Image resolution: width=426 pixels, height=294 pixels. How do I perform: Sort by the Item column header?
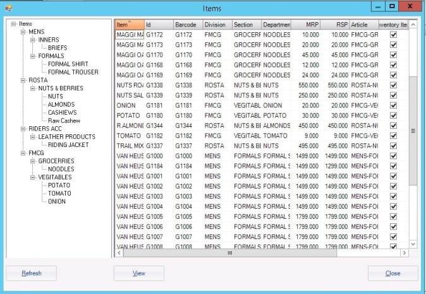click(129, 25)
